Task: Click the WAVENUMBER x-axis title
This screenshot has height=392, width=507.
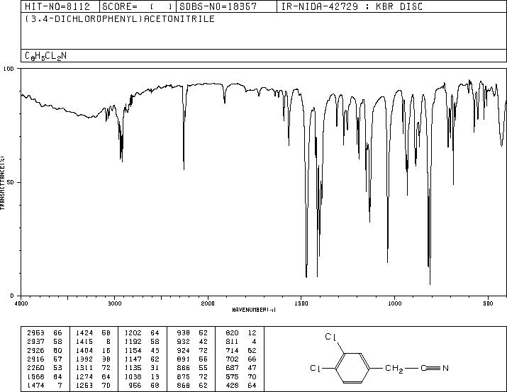Action: tap(254, 310)
